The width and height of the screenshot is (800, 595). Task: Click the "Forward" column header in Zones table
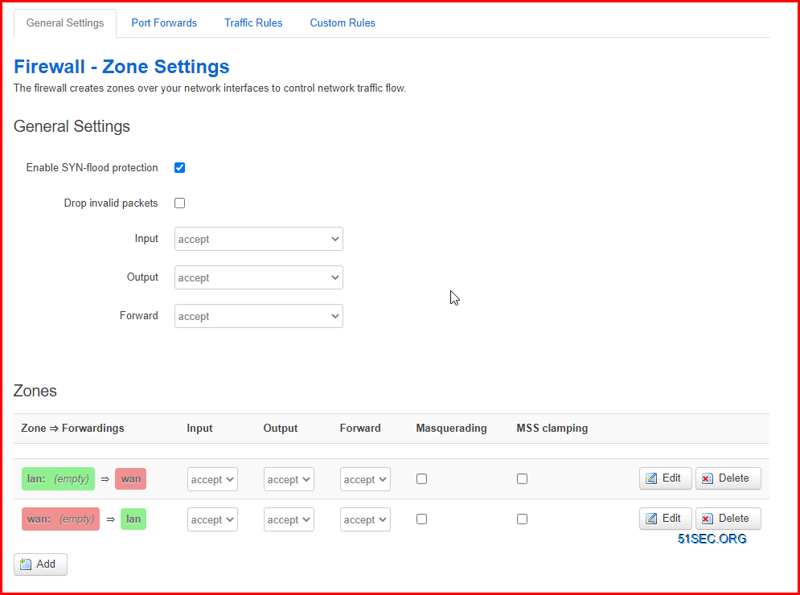360,428
